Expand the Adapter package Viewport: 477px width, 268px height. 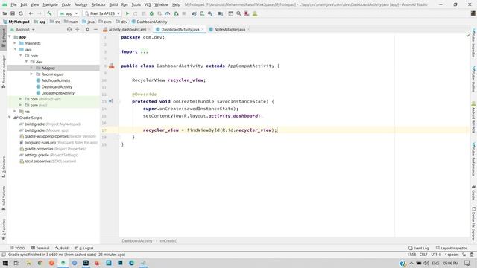coord(31,68)
